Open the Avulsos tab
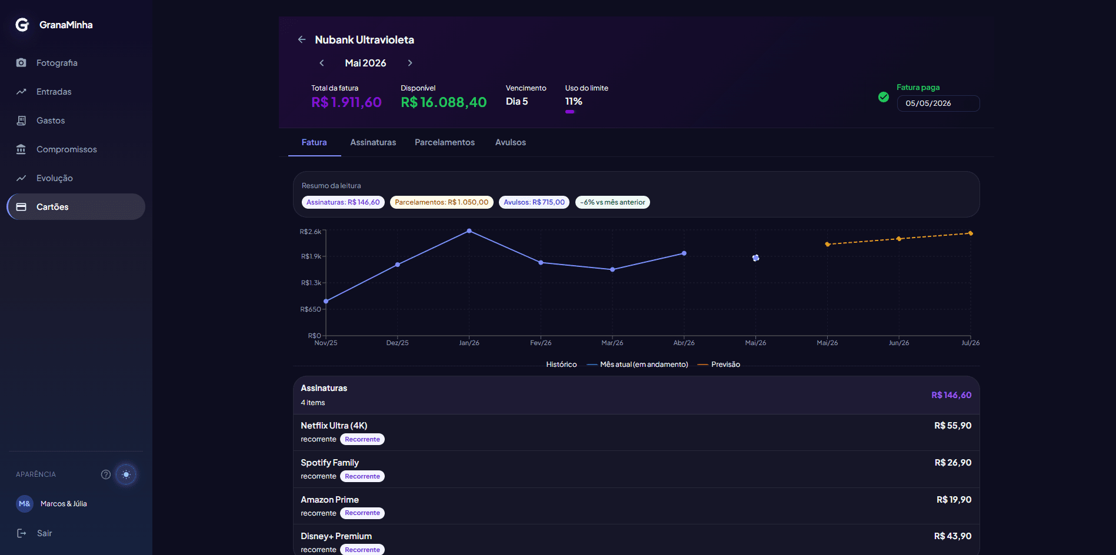The width and height of the screenshot is (1116, 555). 511,142
